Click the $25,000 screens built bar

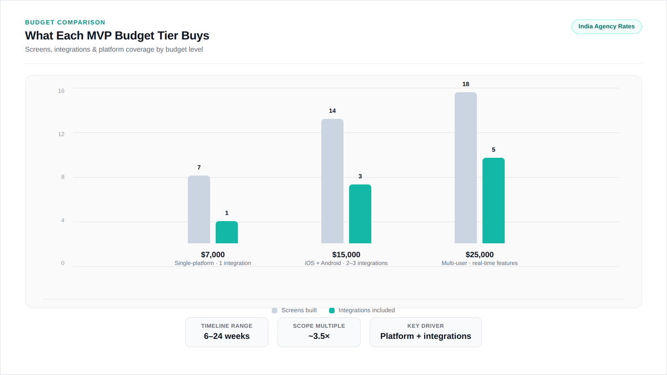pyautogui.click(x=466, y=168)
